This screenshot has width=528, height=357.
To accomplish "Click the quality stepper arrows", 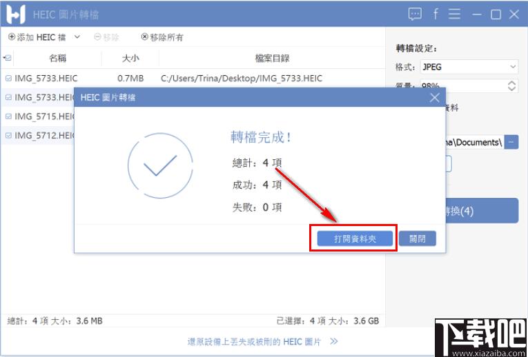I will click(511, 85).
